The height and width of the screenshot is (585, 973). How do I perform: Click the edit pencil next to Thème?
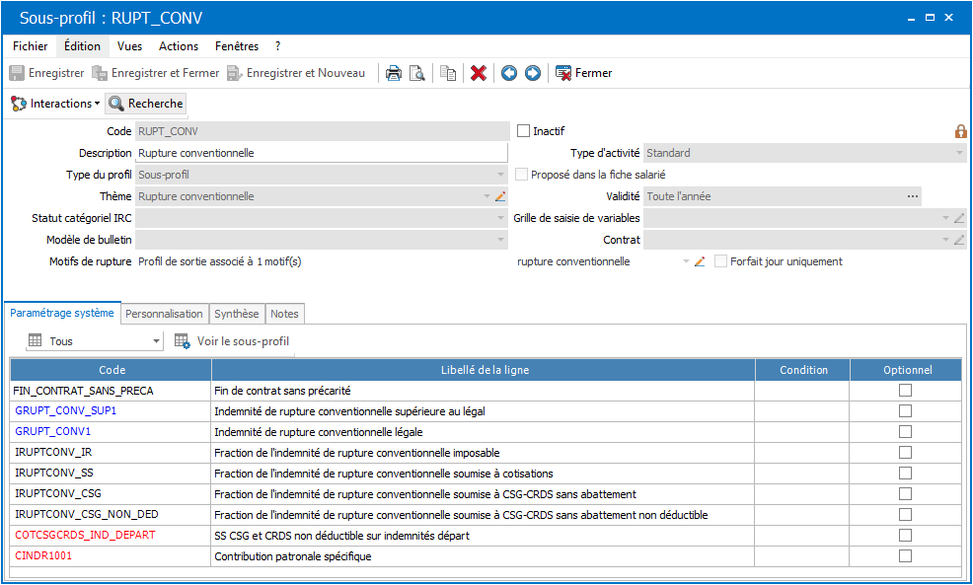tap(500, 196)
